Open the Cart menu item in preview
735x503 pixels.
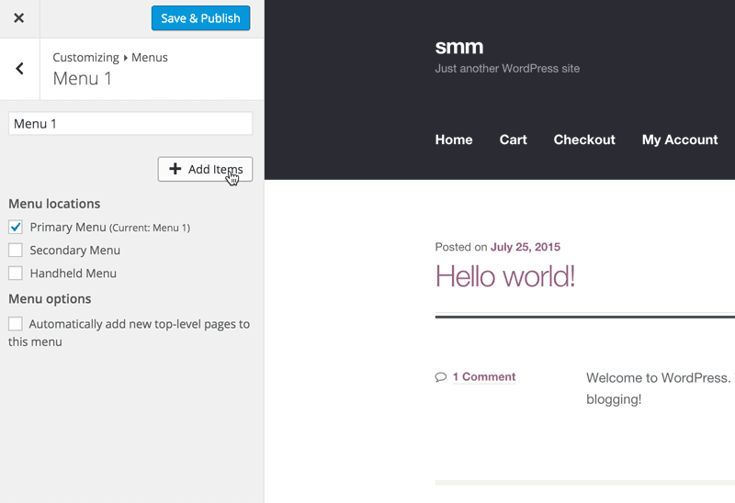click(x=514, y=140)
